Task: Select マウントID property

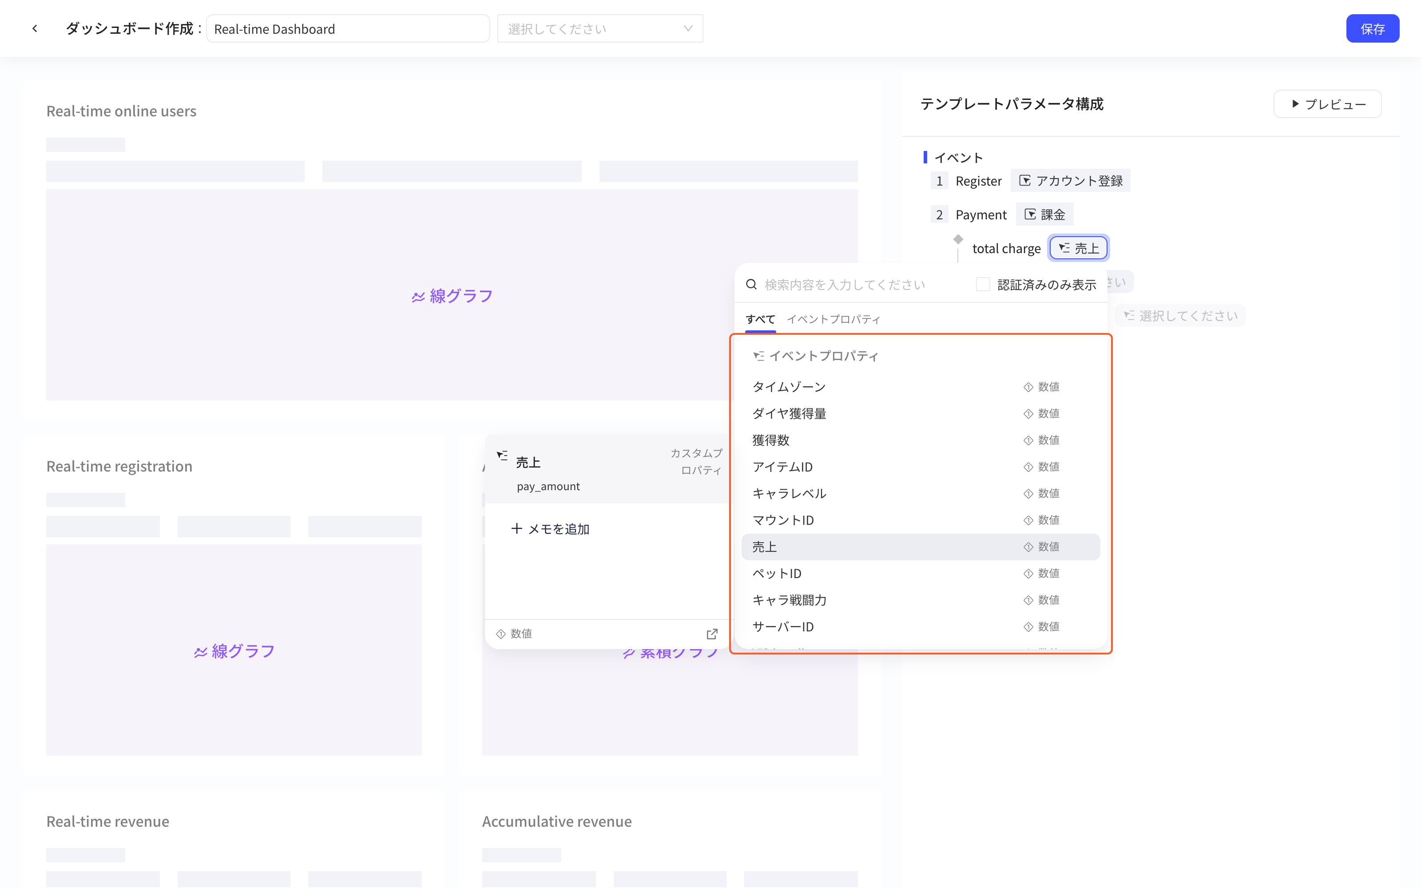Action: click(x=920, y=520)
